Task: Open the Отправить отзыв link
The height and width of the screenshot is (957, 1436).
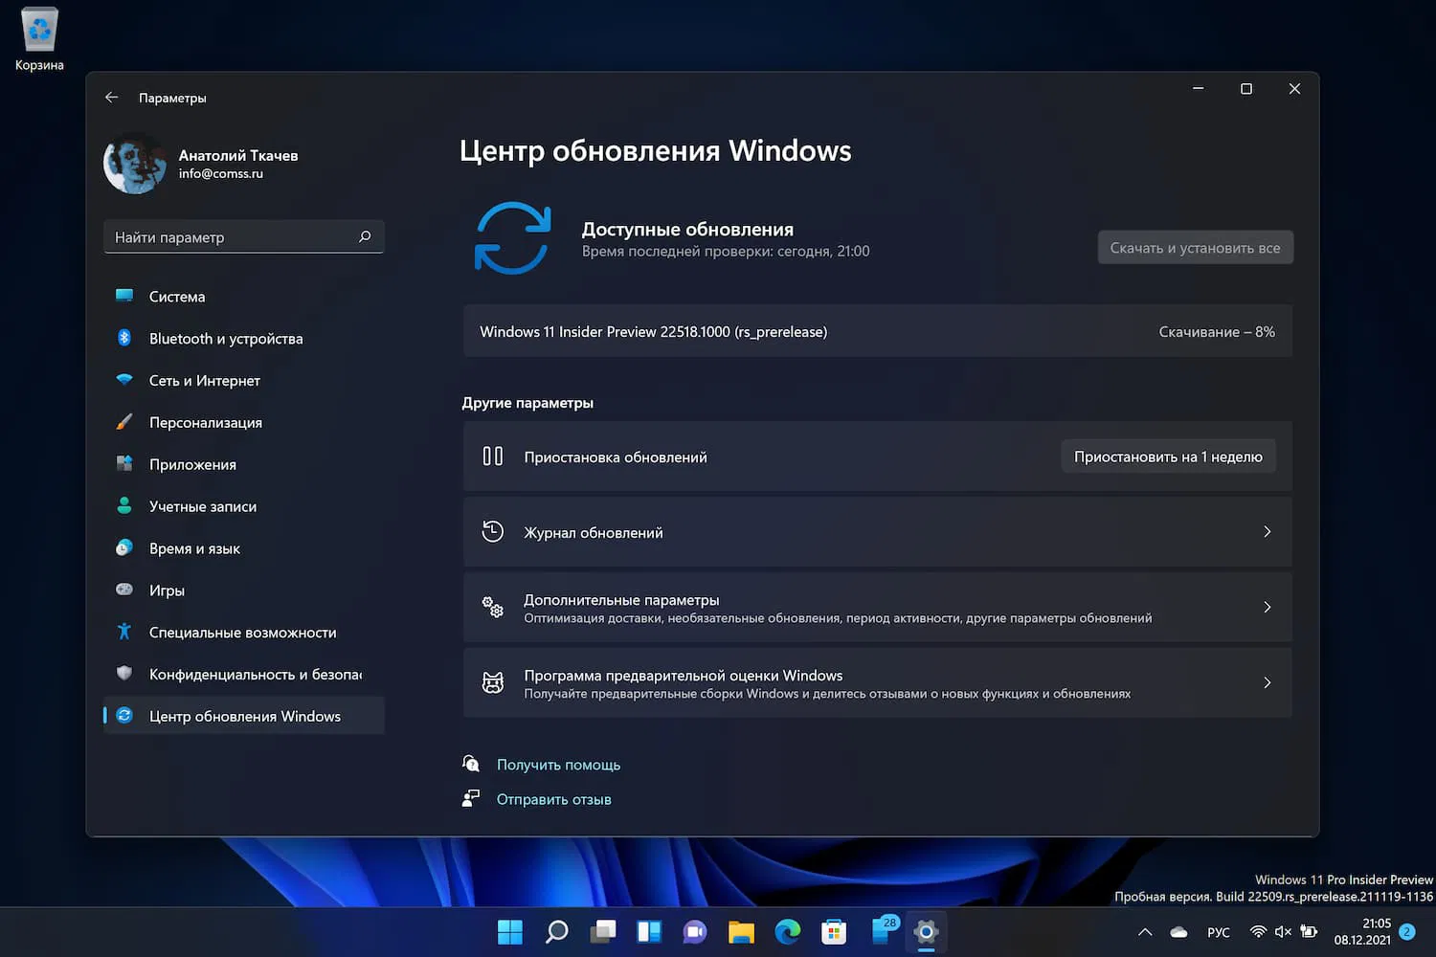Action: 553,798
